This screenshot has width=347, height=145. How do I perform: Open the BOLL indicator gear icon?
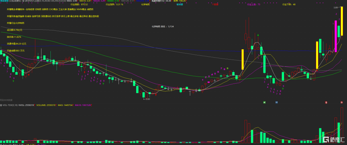coord(1,144)
